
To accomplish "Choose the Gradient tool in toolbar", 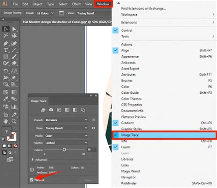I will tap(14, 92).
